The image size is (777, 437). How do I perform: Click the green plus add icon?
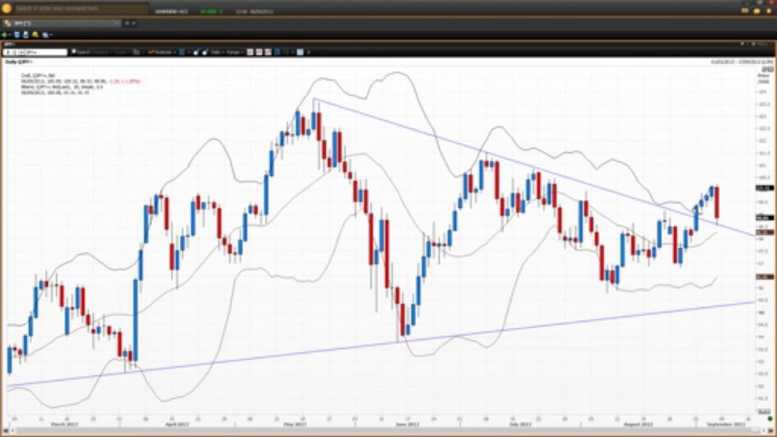[5, 35]
